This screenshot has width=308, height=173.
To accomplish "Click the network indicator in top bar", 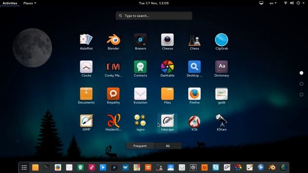I will click(285, 3).
